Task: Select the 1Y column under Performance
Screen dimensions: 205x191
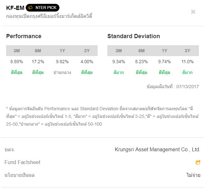Action: (x=62, y=51)
